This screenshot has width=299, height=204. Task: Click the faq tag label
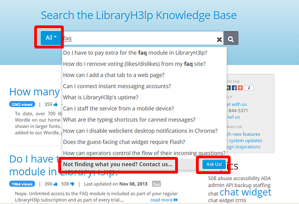[156, 184]
